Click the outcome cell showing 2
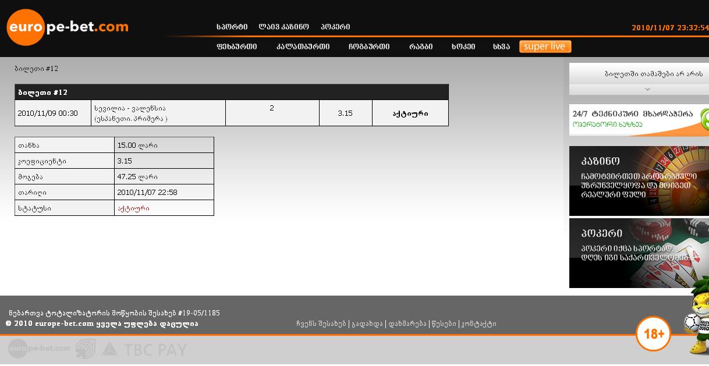Screen dimensions: 709x366 (x=272, y=113)
